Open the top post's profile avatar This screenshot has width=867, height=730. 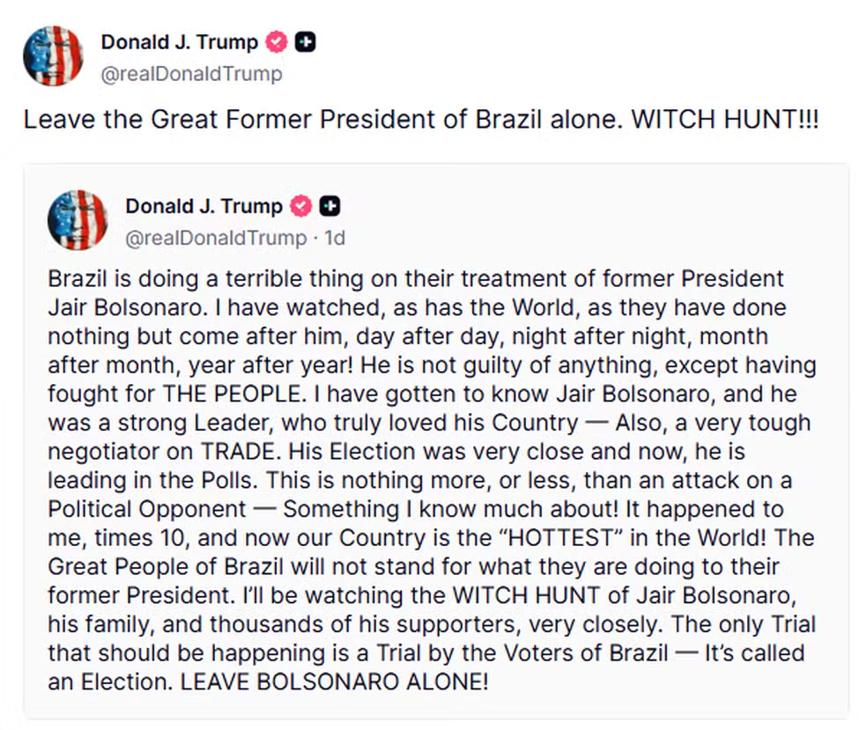[x=53, y=56]
